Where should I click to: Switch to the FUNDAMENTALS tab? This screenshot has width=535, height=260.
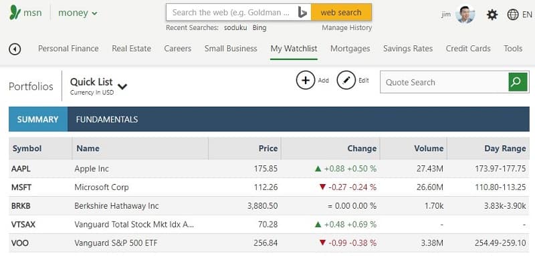[x=107, y=119]
